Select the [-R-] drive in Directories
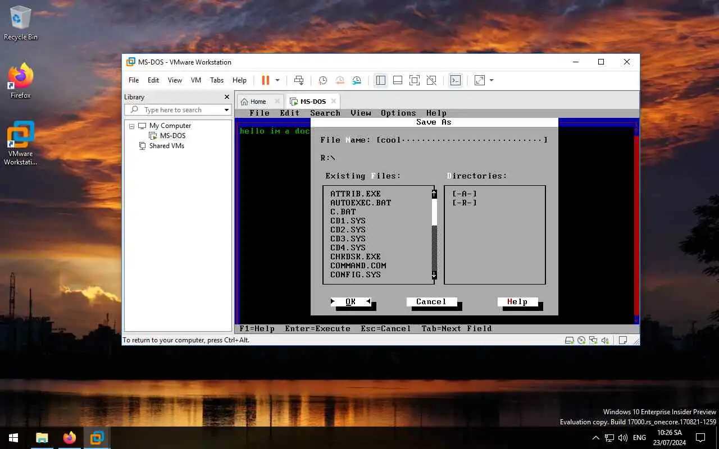Image resolution: width=719 pixels, height=449 pixels. 465,203
